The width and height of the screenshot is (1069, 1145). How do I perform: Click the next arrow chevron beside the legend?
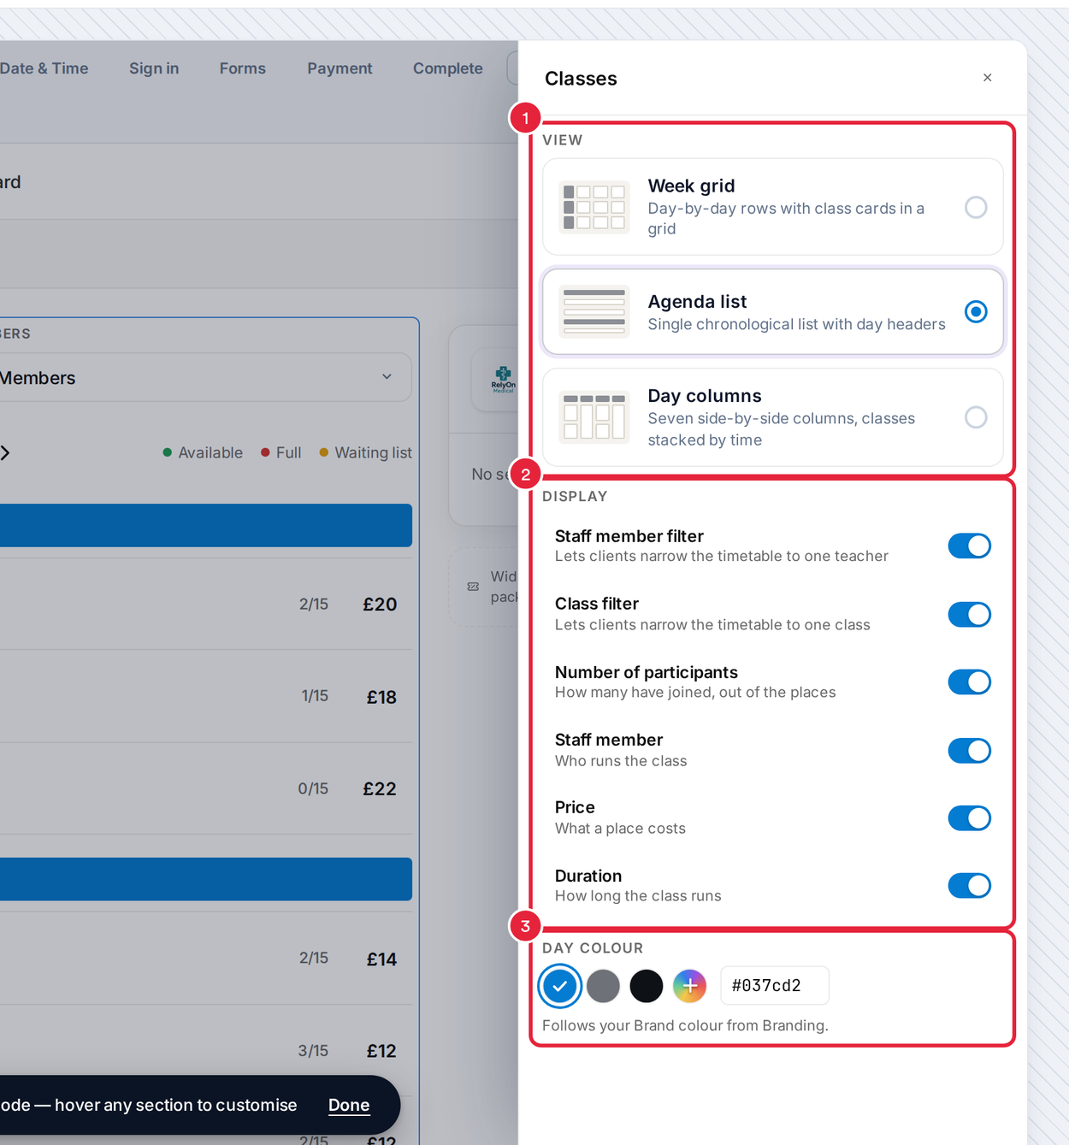coord(5,452)
